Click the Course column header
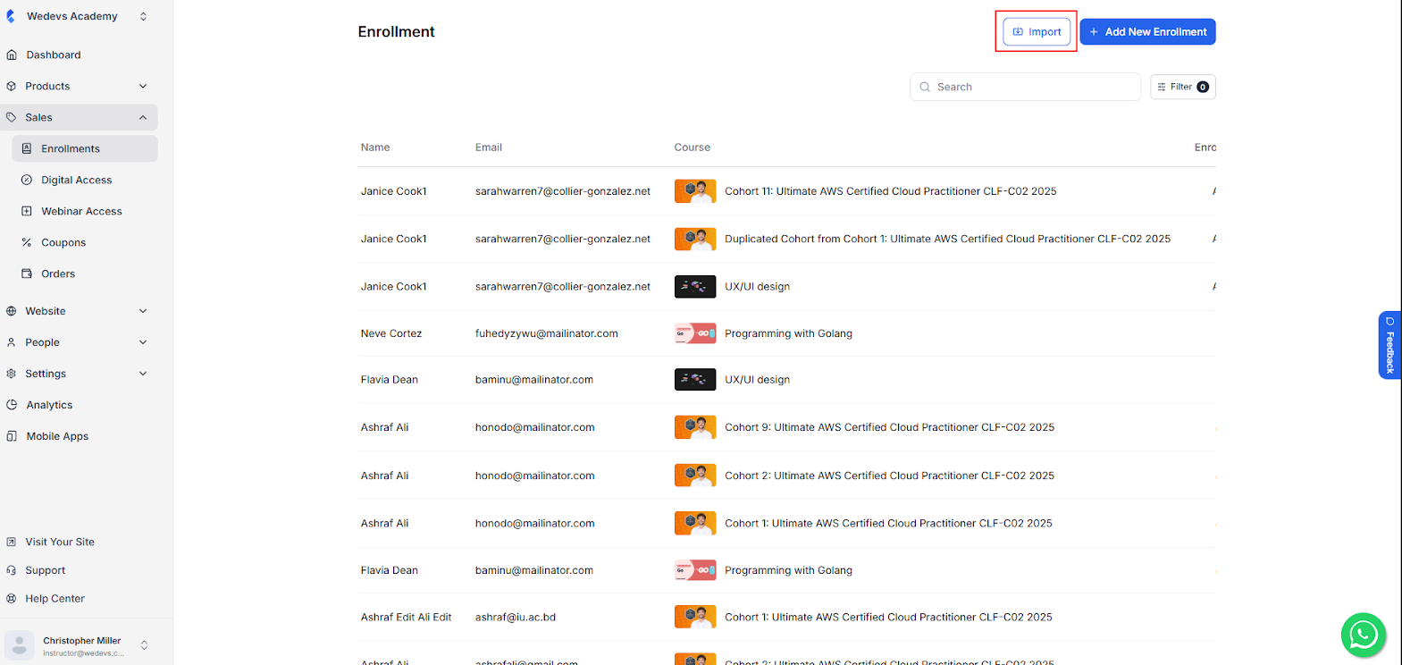The width and height of the screenshot is (1402, 665). [x=693, y=147]
